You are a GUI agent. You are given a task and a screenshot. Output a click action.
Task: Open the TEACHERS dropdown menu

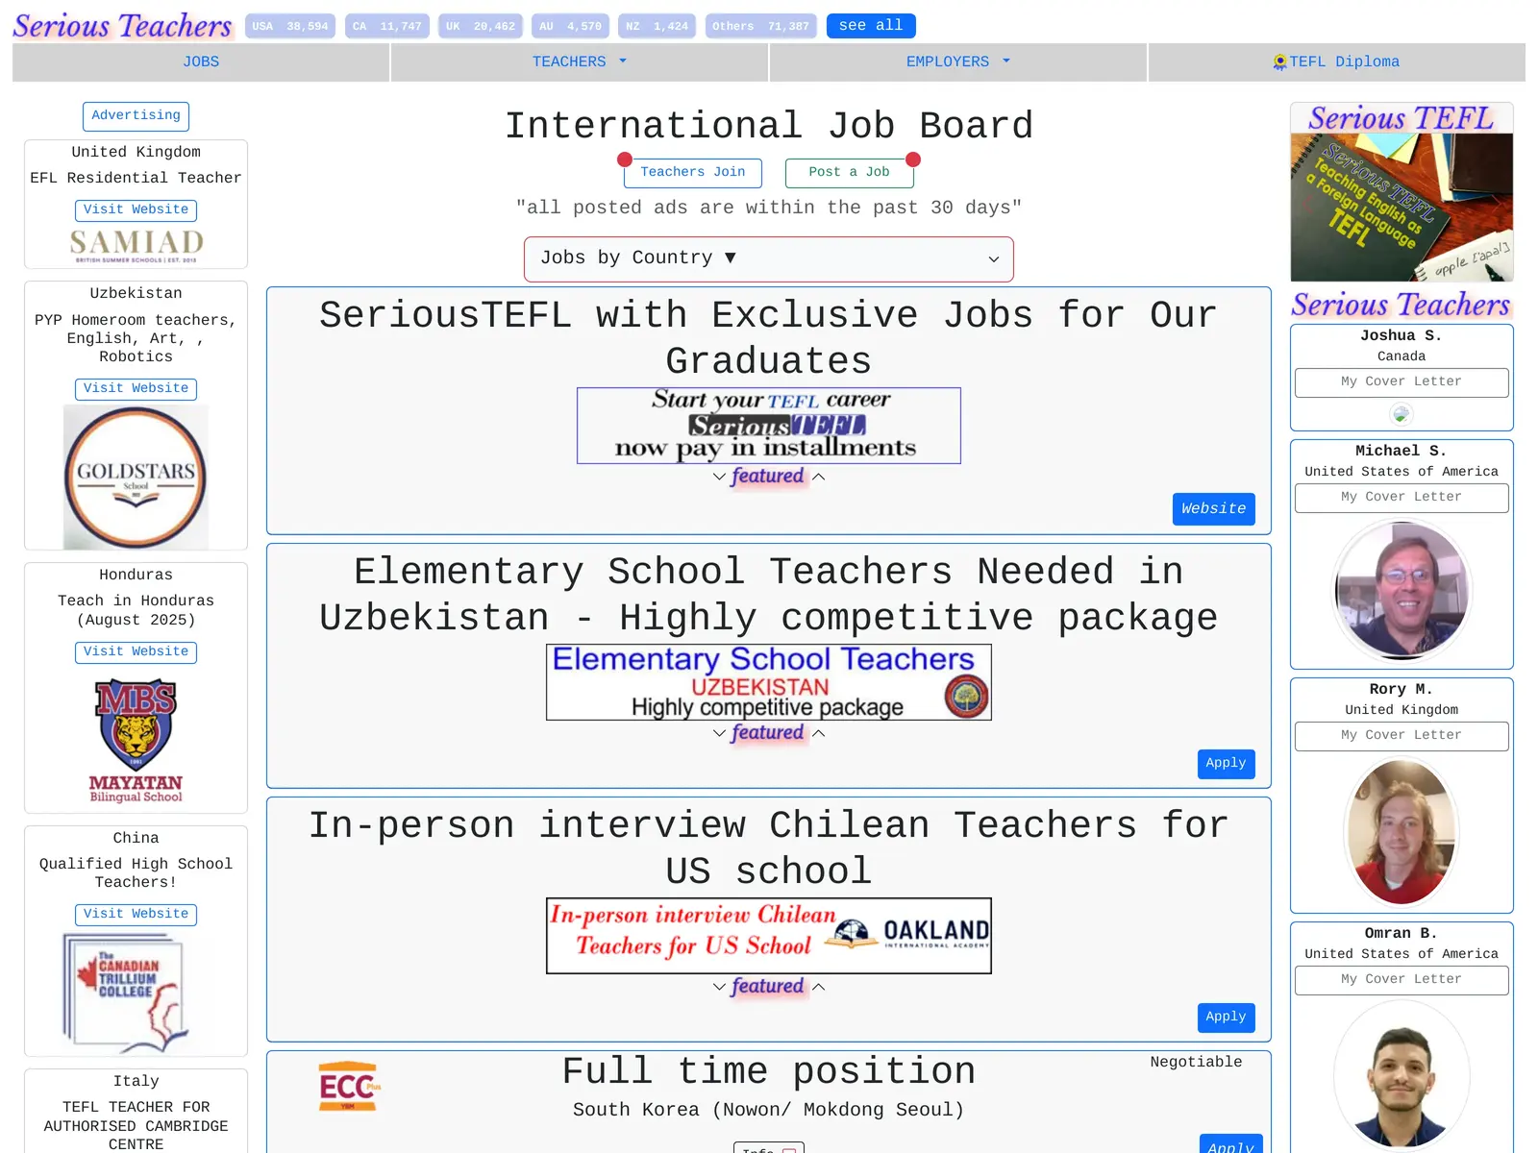click(x=580, y=61)
